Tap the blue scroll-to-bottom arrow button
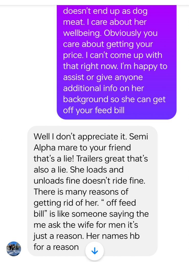This screenshot has width=189, height=262. tap(95, 251)
